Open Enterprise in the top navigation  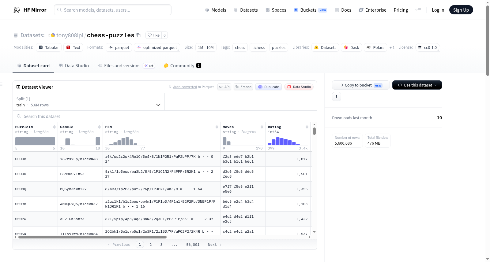coord(373,10)
